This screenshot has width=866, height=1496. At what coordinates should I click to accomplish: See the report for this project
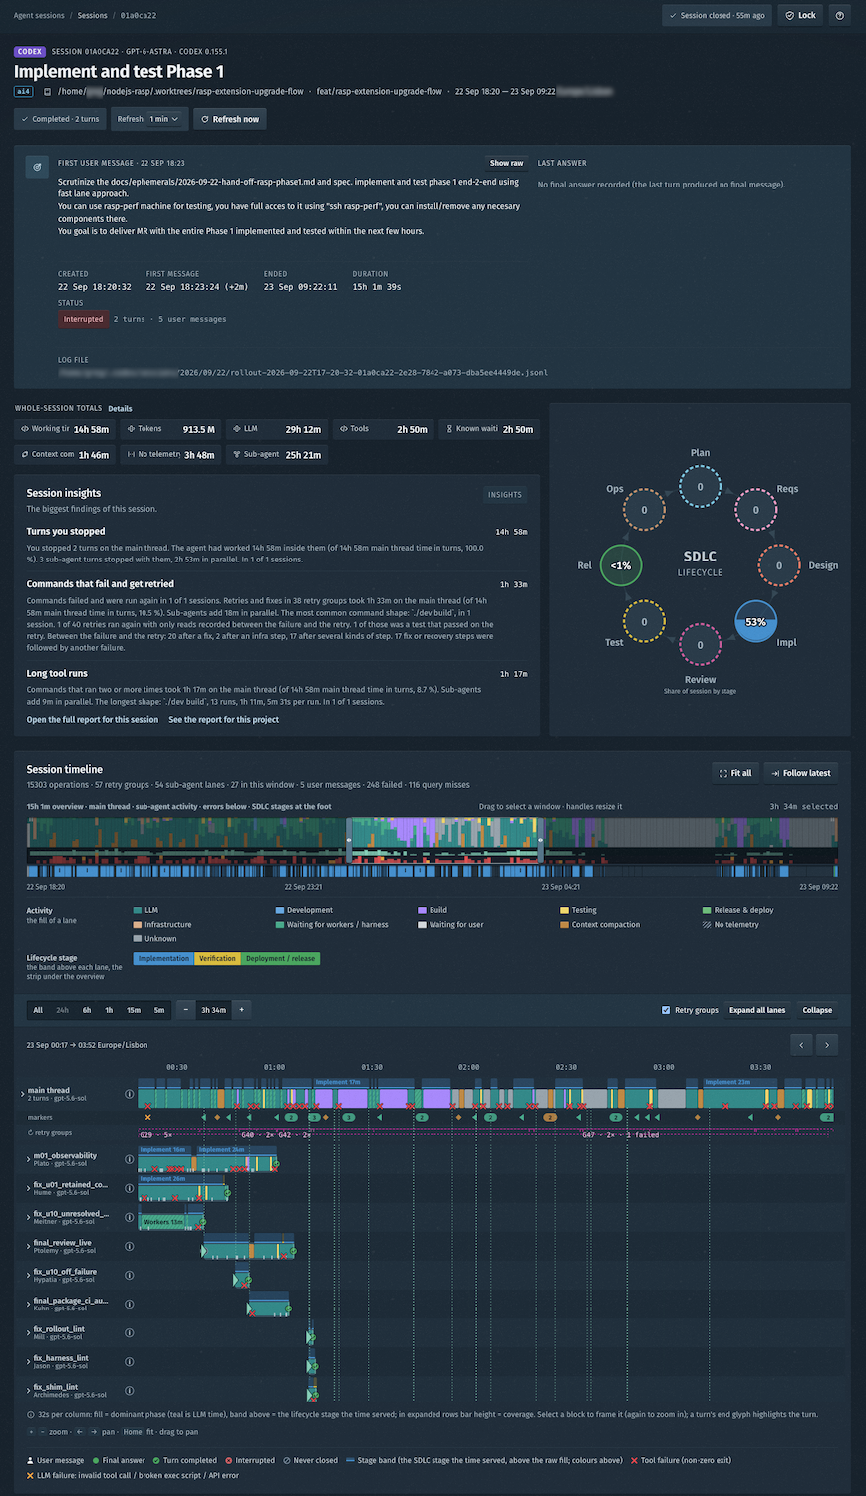click(x=224, y=720)
